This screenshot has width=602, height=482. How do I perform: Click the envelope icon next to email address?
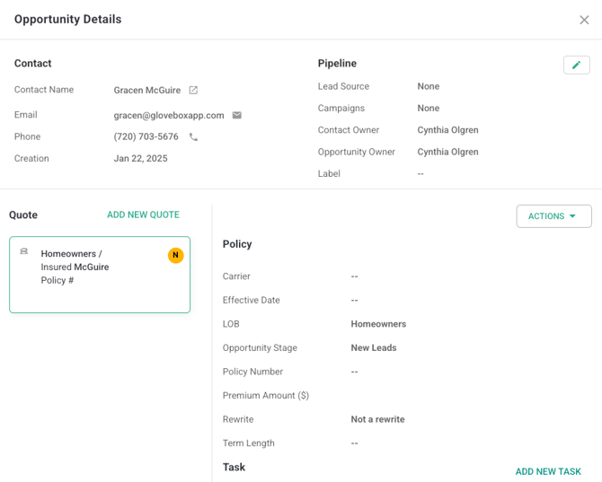[237, 116]
